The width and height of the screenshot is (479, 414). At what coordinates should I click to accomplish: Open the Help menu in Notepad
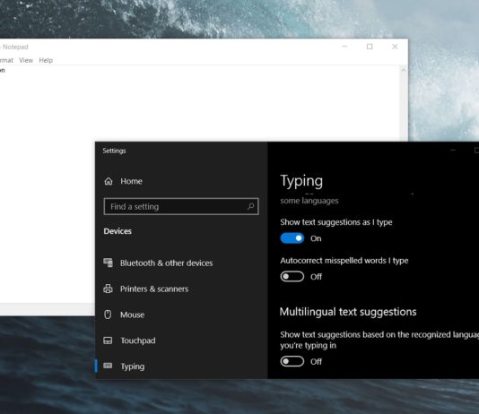click(46, 60)
